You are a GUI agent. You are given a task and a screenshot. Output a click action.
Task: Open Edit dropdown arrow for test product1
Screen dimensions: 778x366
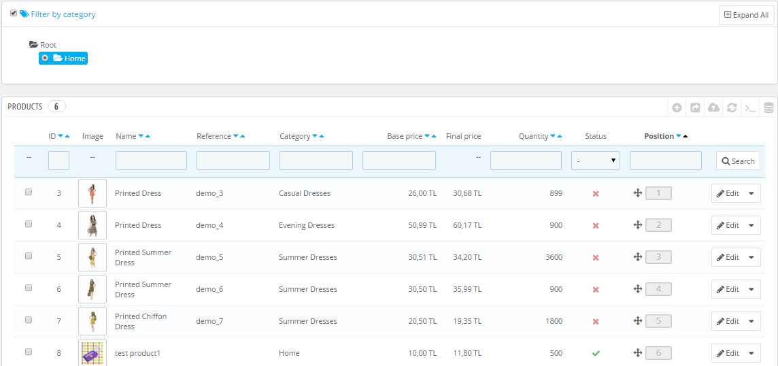point(751,354)
